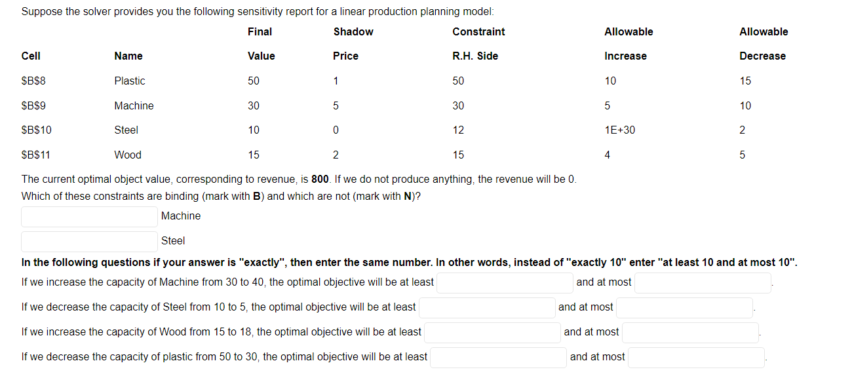Click the Machine binding answer input box

tap(88, 216)
